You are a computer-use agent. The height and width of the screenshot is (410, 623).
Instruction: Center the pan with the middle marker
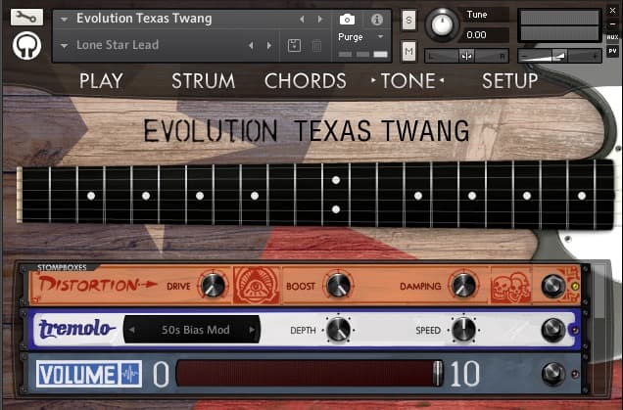click(466, 56)
